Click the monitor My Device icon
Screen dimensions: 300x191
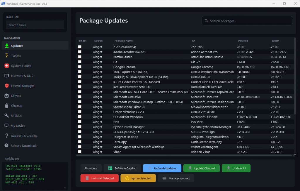(x=6, y=126)
